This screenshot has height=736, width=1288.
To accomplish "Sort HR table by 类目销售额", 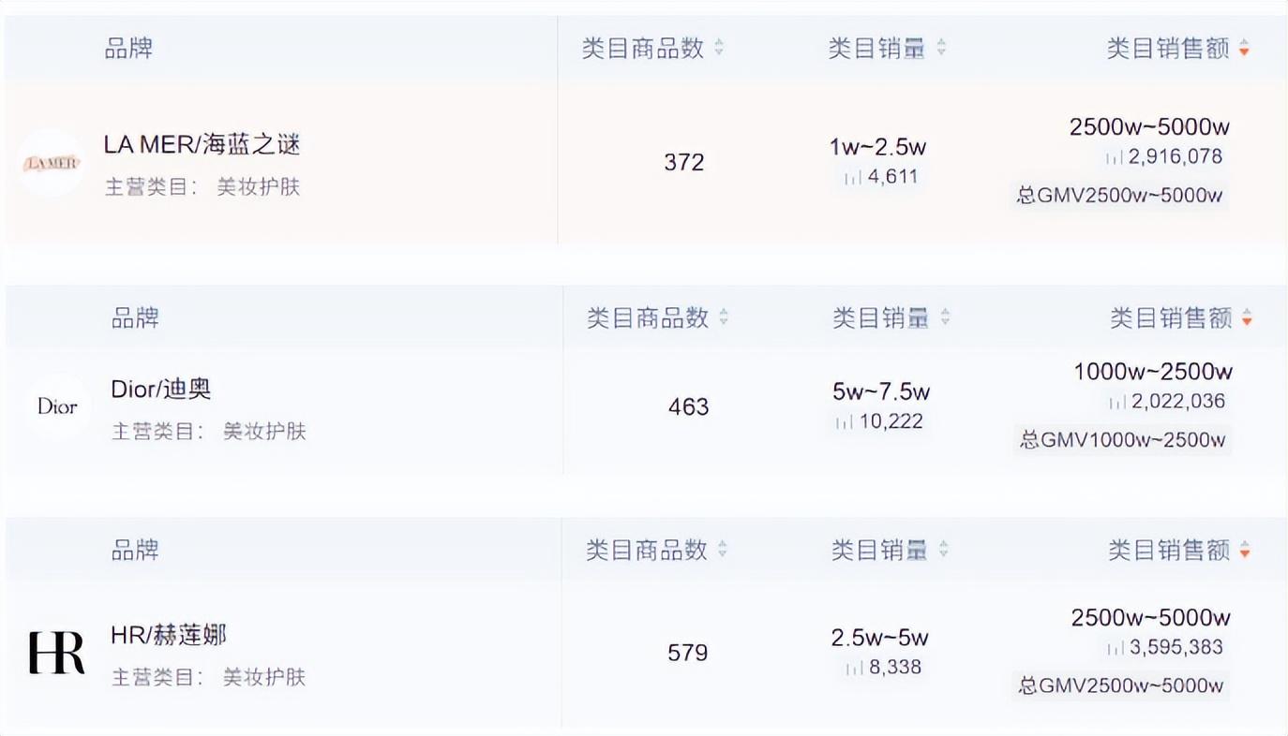I will coord(1245,551).
